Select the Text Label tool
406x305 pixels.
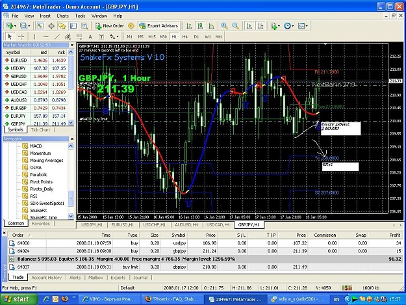101,37
